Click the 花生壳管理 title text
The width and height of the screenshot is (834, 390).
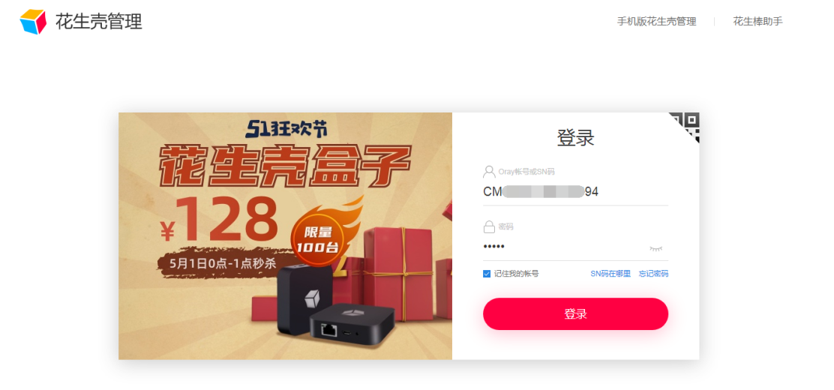click(x=99, y=22)
